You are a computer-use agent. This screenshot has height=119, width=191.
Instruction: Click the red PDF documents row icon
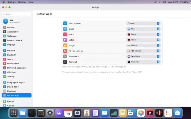65,51
